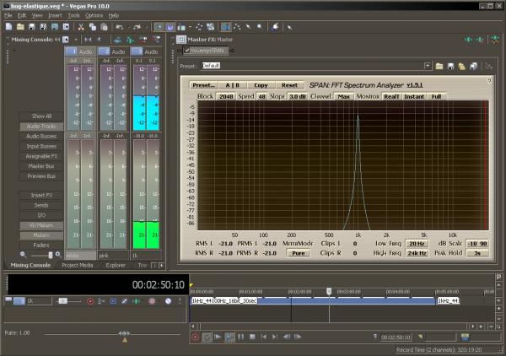Click the A | B button in SPAN
Screen dimensions: 506x356
pos(233,85)
